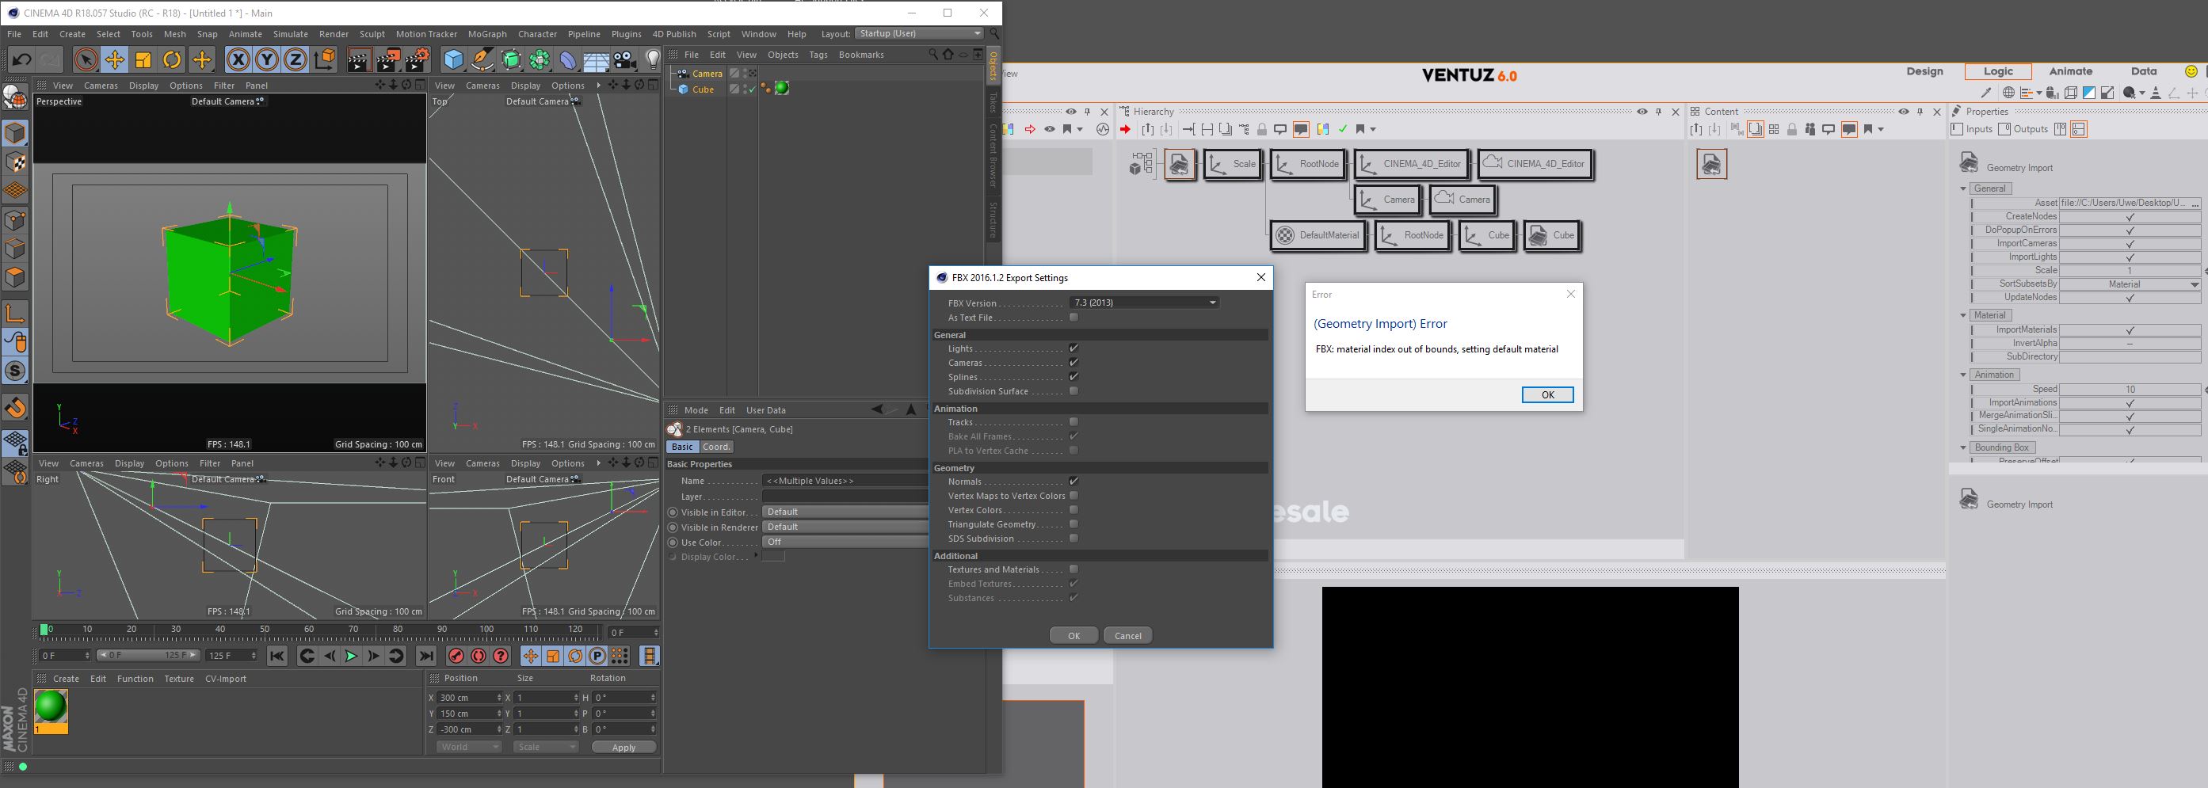This screenshot has width=2208, height=788.
Task: Select the Move tool in the top toolbar
Action: click(x=114, y=59)
